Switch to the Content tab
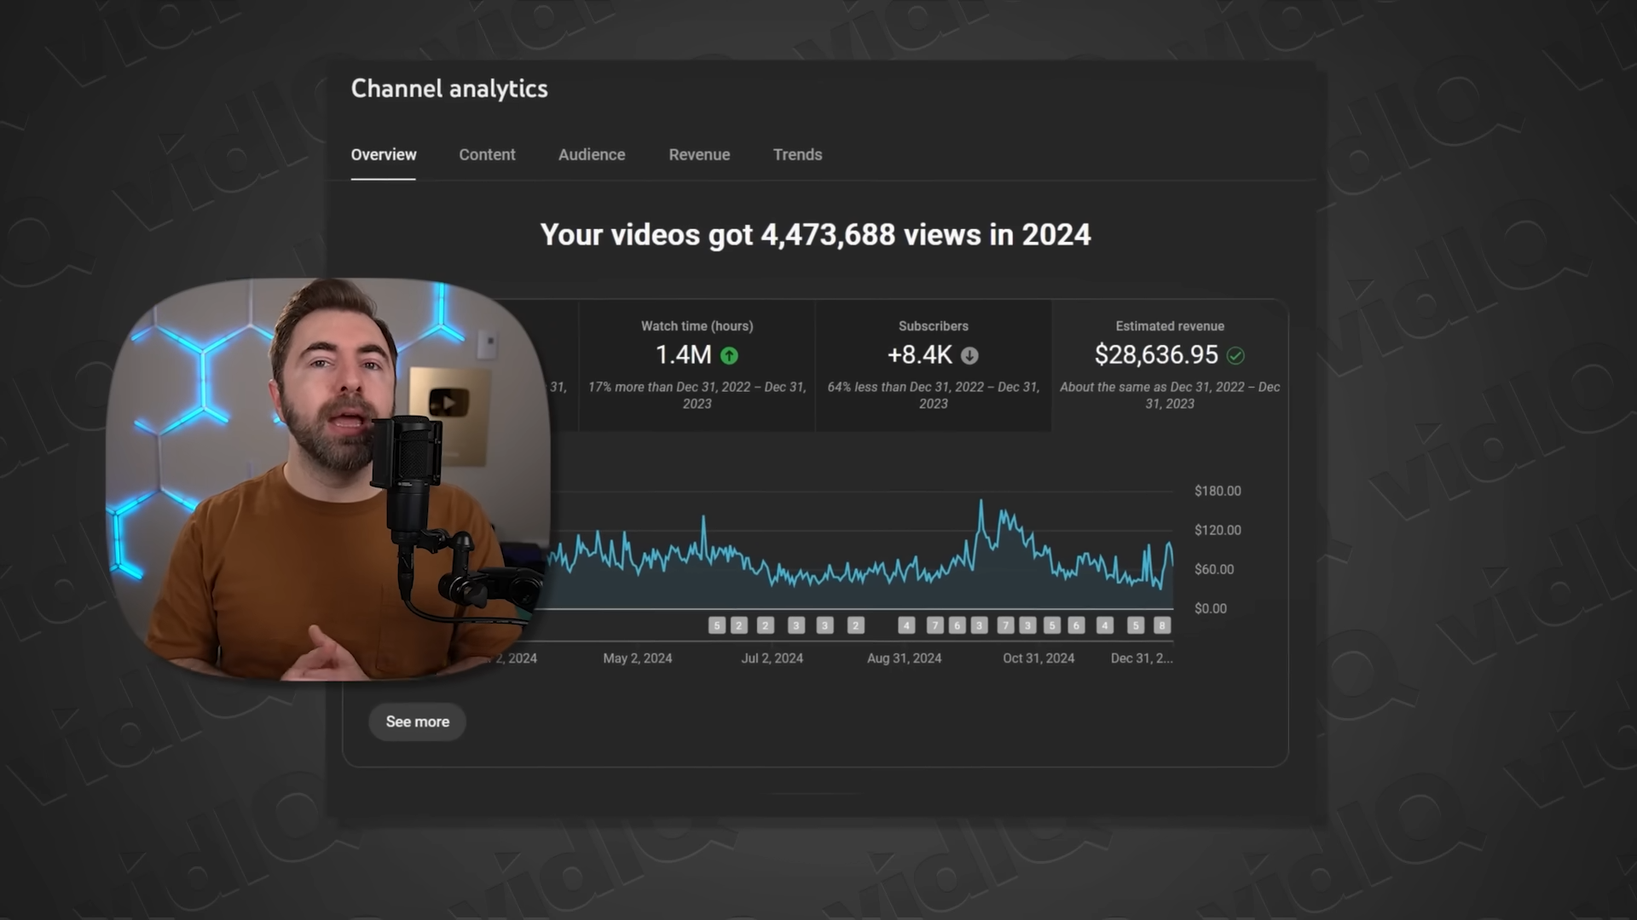This screenshot has width=1637, height=920. pos(487,155)
